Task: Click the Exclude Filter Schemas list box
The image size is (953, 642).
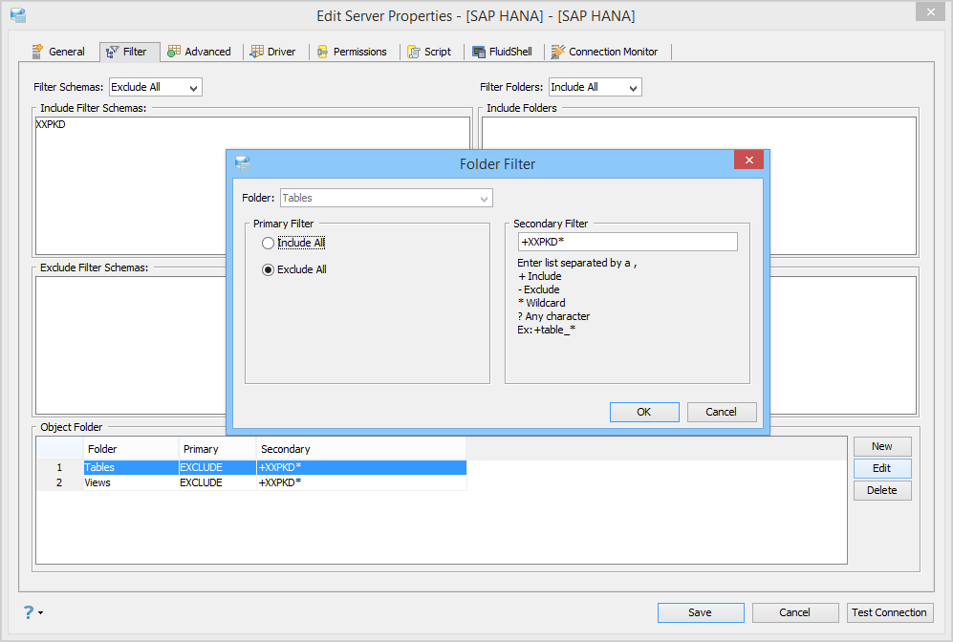Action: click(131, 346)
